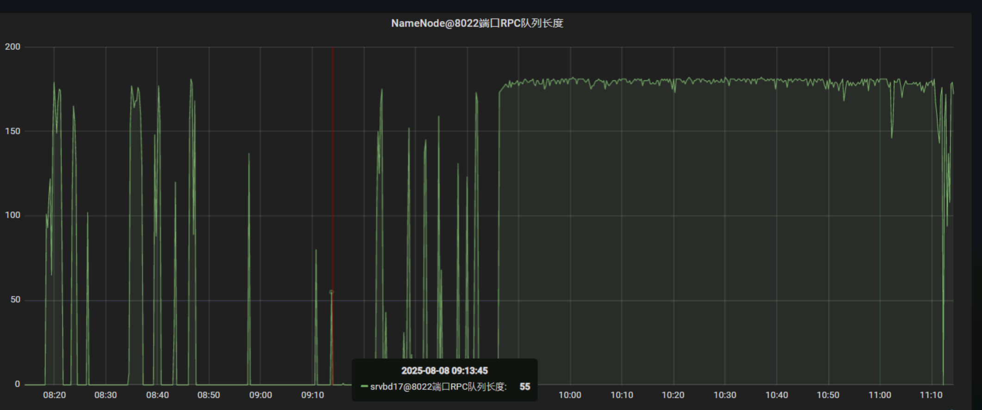Click the 100 y-axis label
This screenshot has height=410, width=982.
13,215
